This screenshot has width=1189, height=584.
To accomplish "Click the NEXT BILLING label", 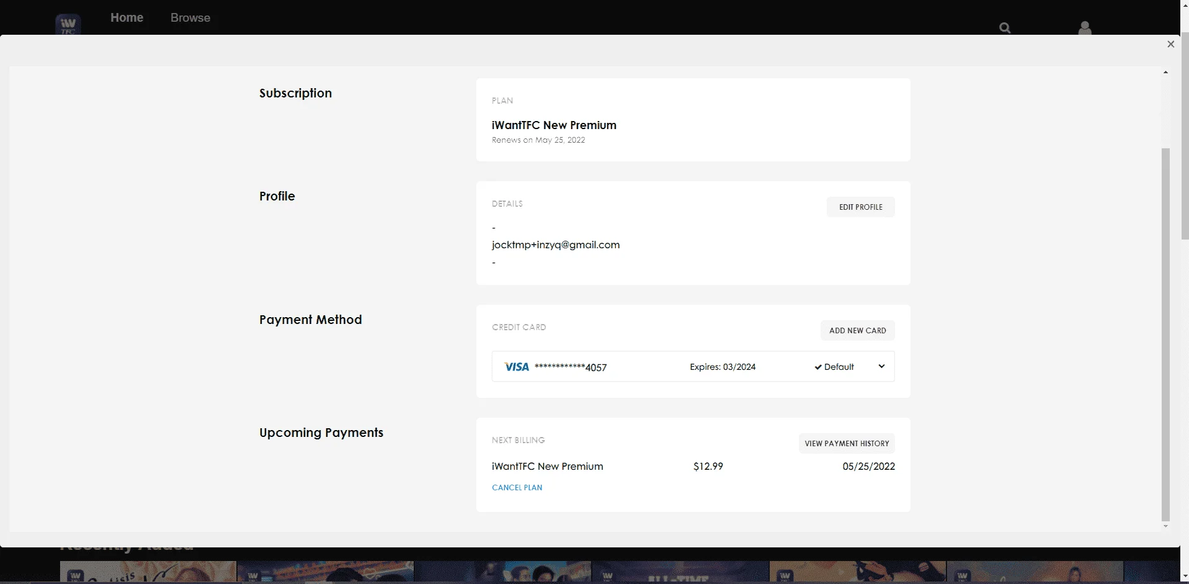I will [x=518, y=440].
